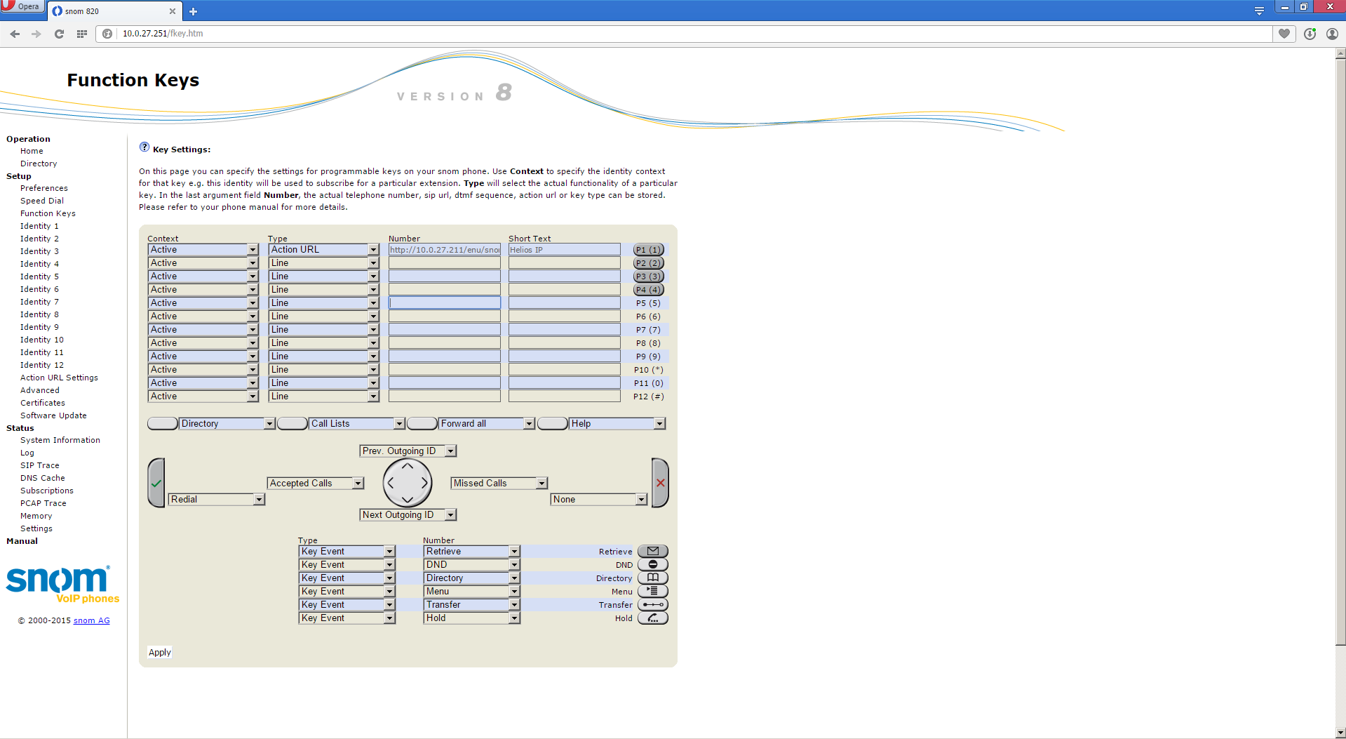Click the red X cancel key
The height and width of the screenshot is (739, 1346).
pos(660,483)
